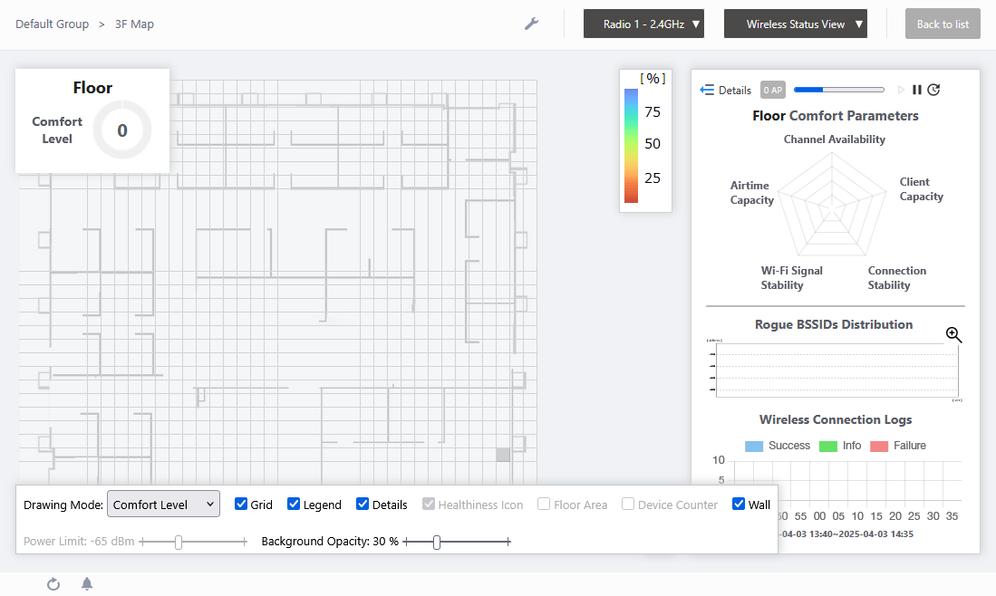Open notifications via the bell icon
996x596 pixels.
(87, 584)
